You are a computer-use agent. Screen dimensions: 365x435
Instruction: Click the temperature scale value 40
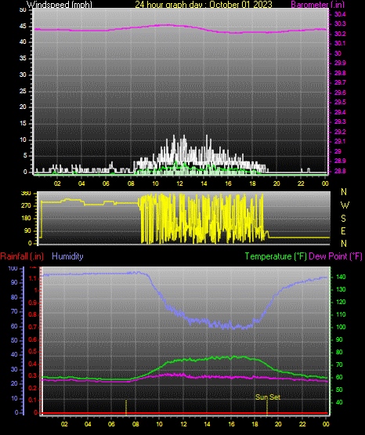[x=339, y=402]
